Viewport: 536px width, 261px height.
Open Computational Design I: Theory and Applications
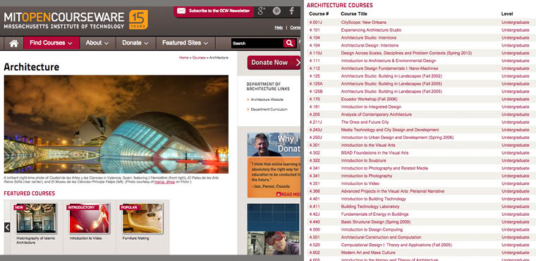(396, 245)
